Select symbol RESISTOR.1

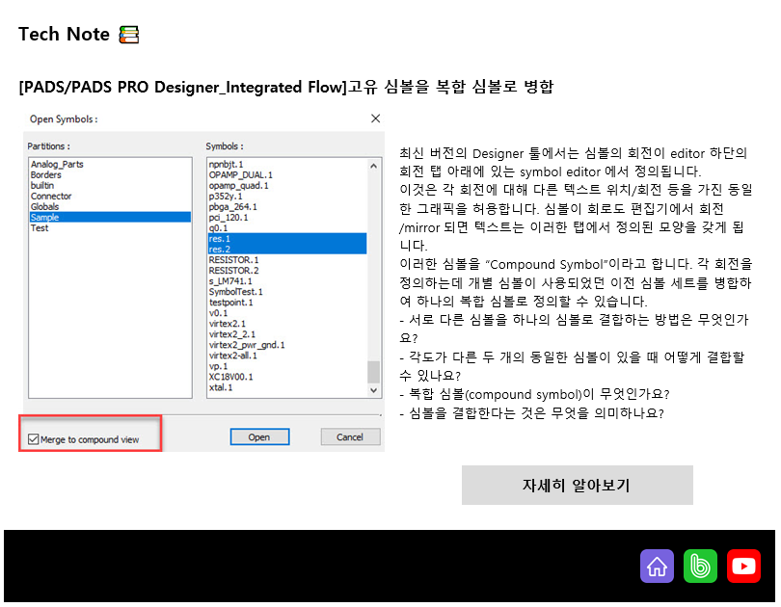click(287, 260)
